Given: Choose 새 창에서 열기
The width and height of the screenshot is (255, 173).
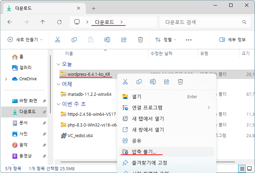Looking at the screenshot, I should point(167,130).
